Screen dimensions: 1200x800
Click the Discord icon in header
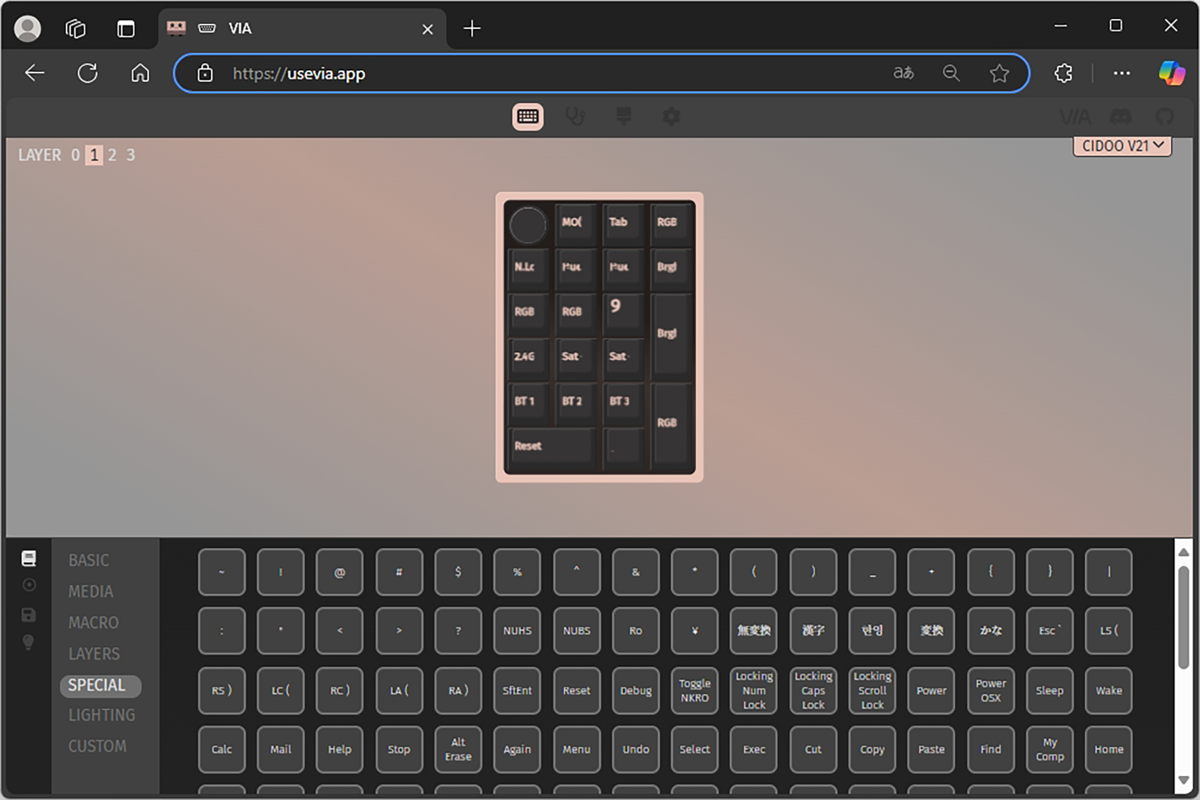pyautogui.click(x=1120, y=116)
